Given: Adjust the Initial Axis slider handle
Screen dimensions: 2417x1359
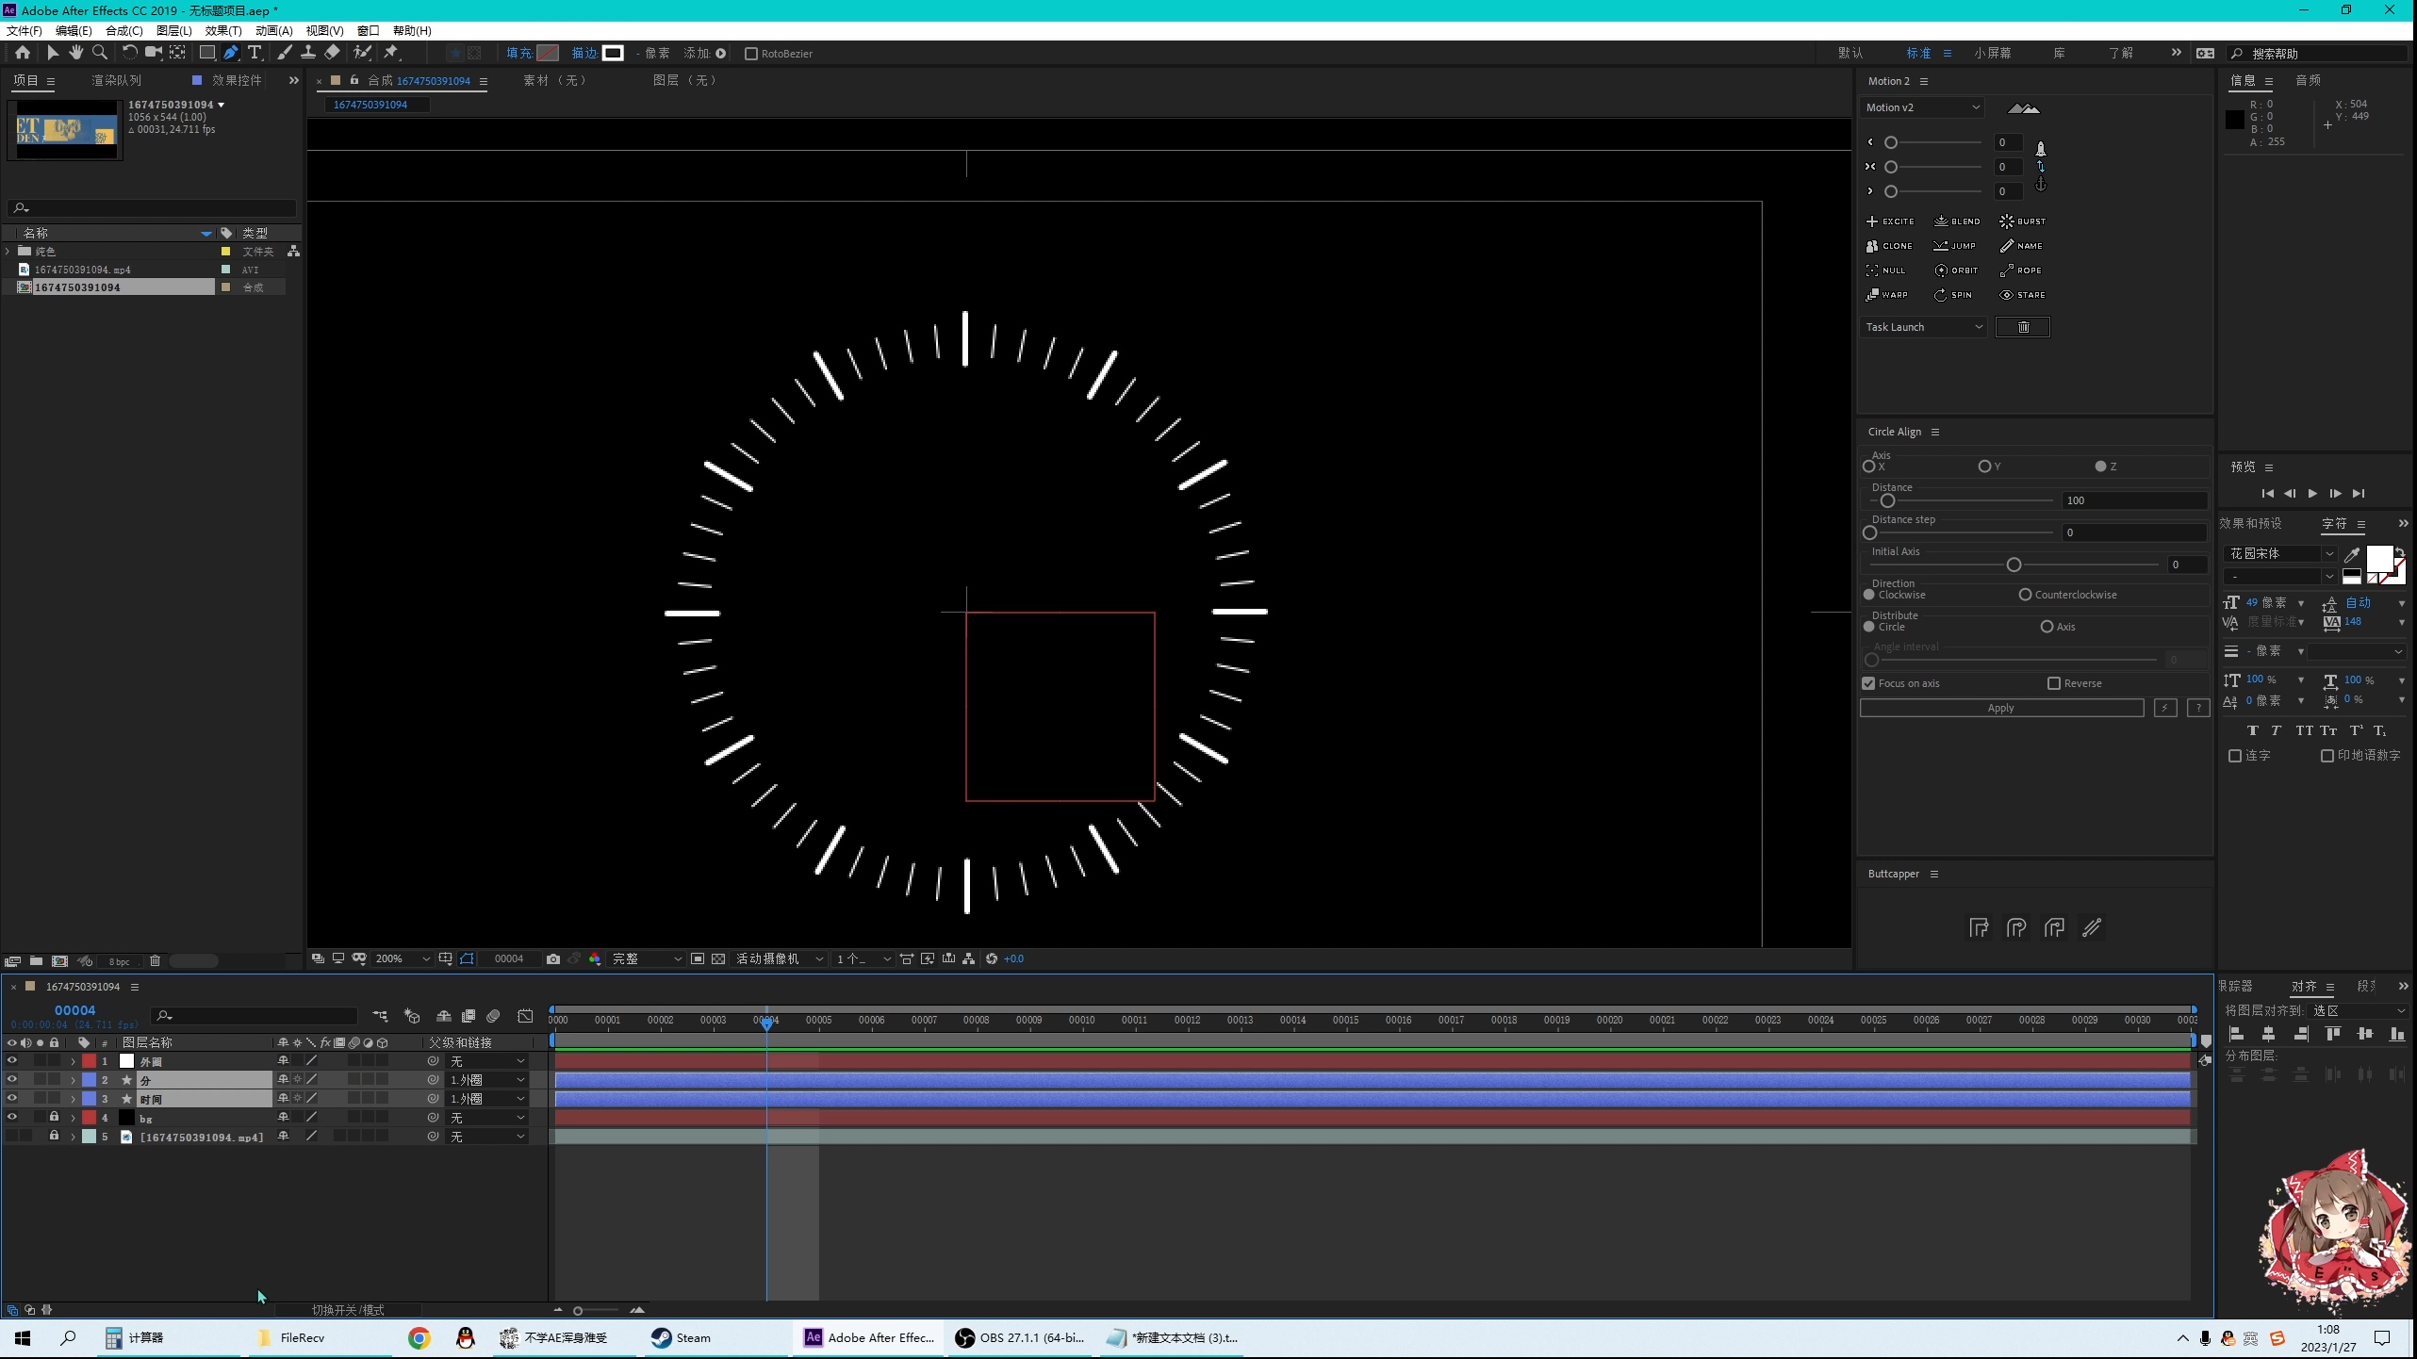Looking at the screenshot, I should tap(2014, 565).
